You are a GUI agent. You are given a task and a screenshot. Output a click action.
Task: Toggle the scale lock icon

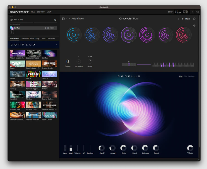pos(179,19)
